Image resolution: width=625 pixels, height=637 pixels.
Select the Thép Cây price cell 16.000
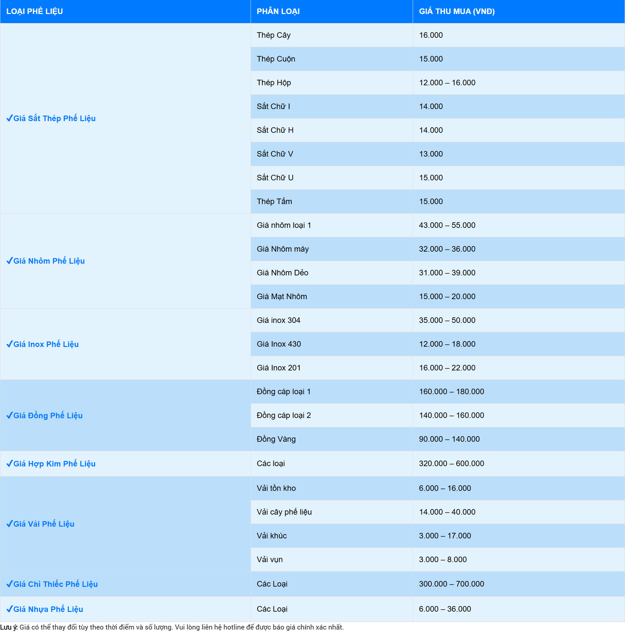point(431,35)
